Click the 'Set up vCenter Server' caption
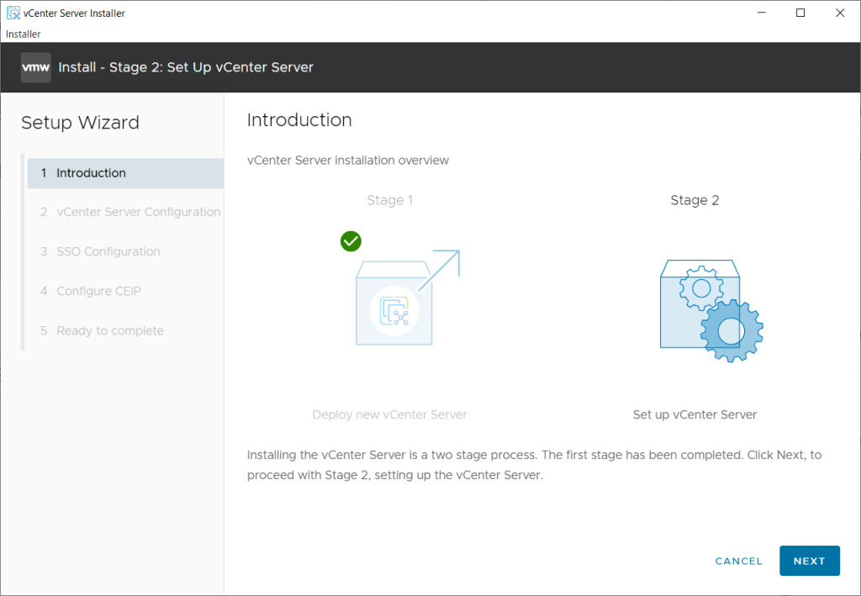 click(x=695, y=414)
